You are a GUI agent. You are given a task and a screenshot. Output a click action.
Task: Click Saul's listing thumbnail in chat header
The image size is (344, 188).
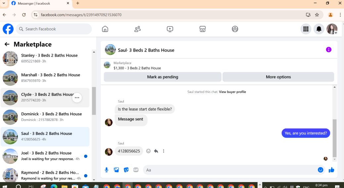(110, 50)
